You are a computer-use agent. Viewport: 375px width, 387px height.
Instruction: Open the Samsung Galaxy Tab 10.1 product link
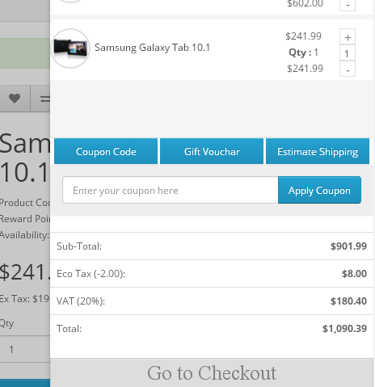click(152, 48)
